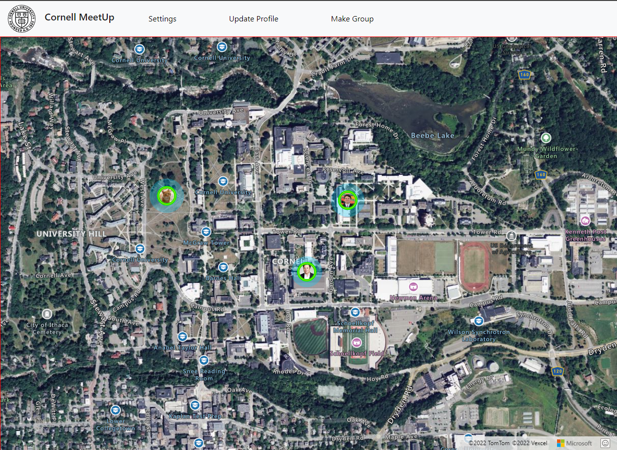Select the orange cat user avatar on the map
Image resolution: width=617 pixels, height=450 pixels.
point(166,196)
